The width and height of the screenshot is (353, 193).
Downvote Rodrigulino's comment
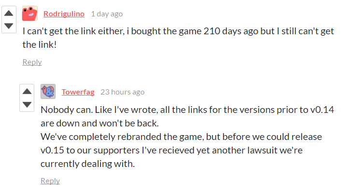9,26
